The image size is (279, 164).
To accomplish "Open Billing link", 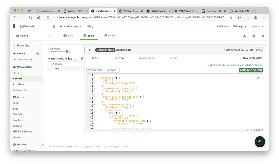I will pyautogui.click(x=90, y=26).
